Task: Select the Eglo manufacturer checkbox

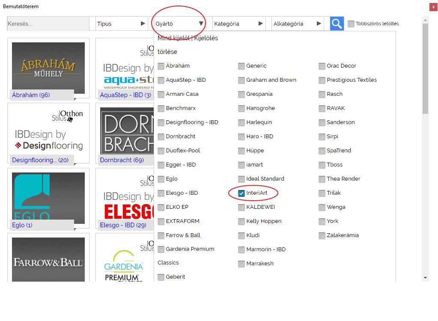Action: click(x=161, y=179)
